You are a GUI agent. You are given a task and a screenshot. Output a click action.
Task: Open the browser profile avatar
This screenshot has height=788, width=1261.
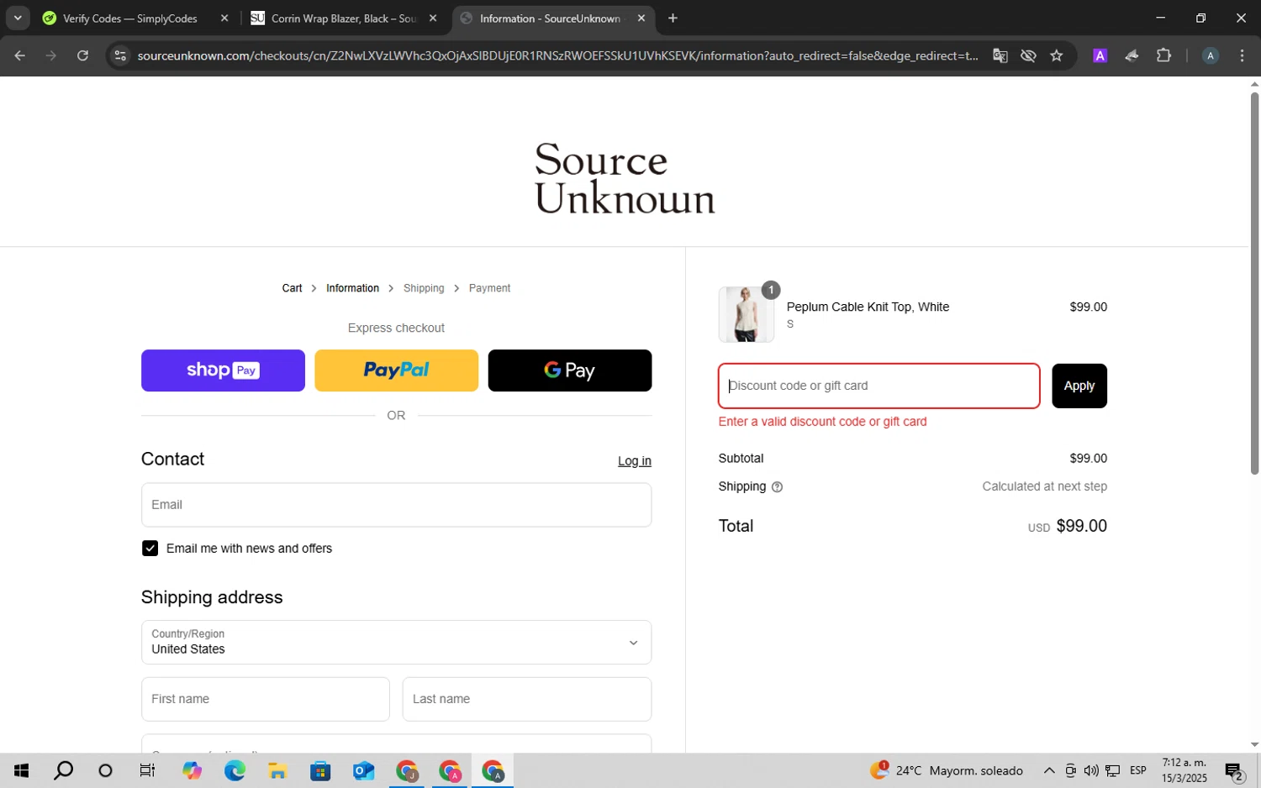(1211, 55)
